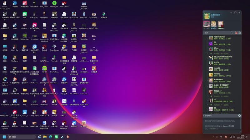The height and width of the screenshot is (140, 250).
Task: Click the Steam group chat join link text
Action: coord(226,126)
